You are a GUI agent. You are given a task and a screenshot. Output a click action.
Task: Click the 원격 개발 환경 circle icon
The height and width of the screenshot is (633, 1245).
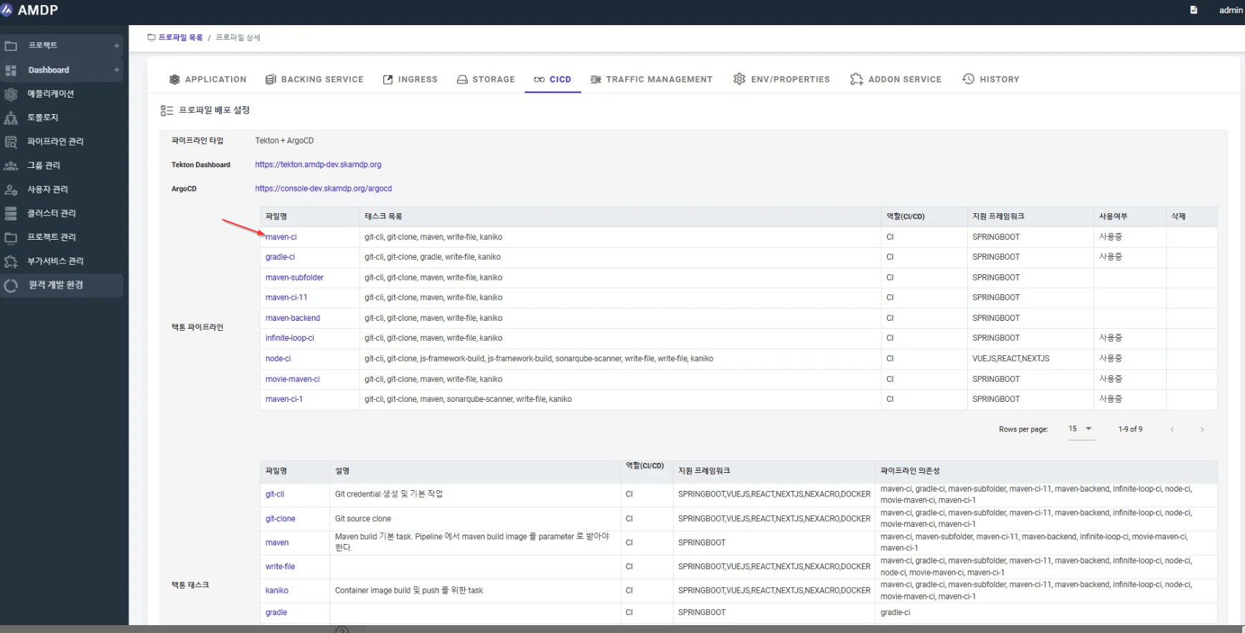click(11, 286)
